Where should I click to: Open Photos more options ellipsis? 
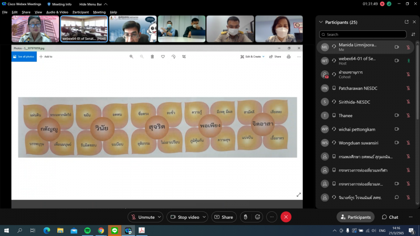tap(299, 57)
